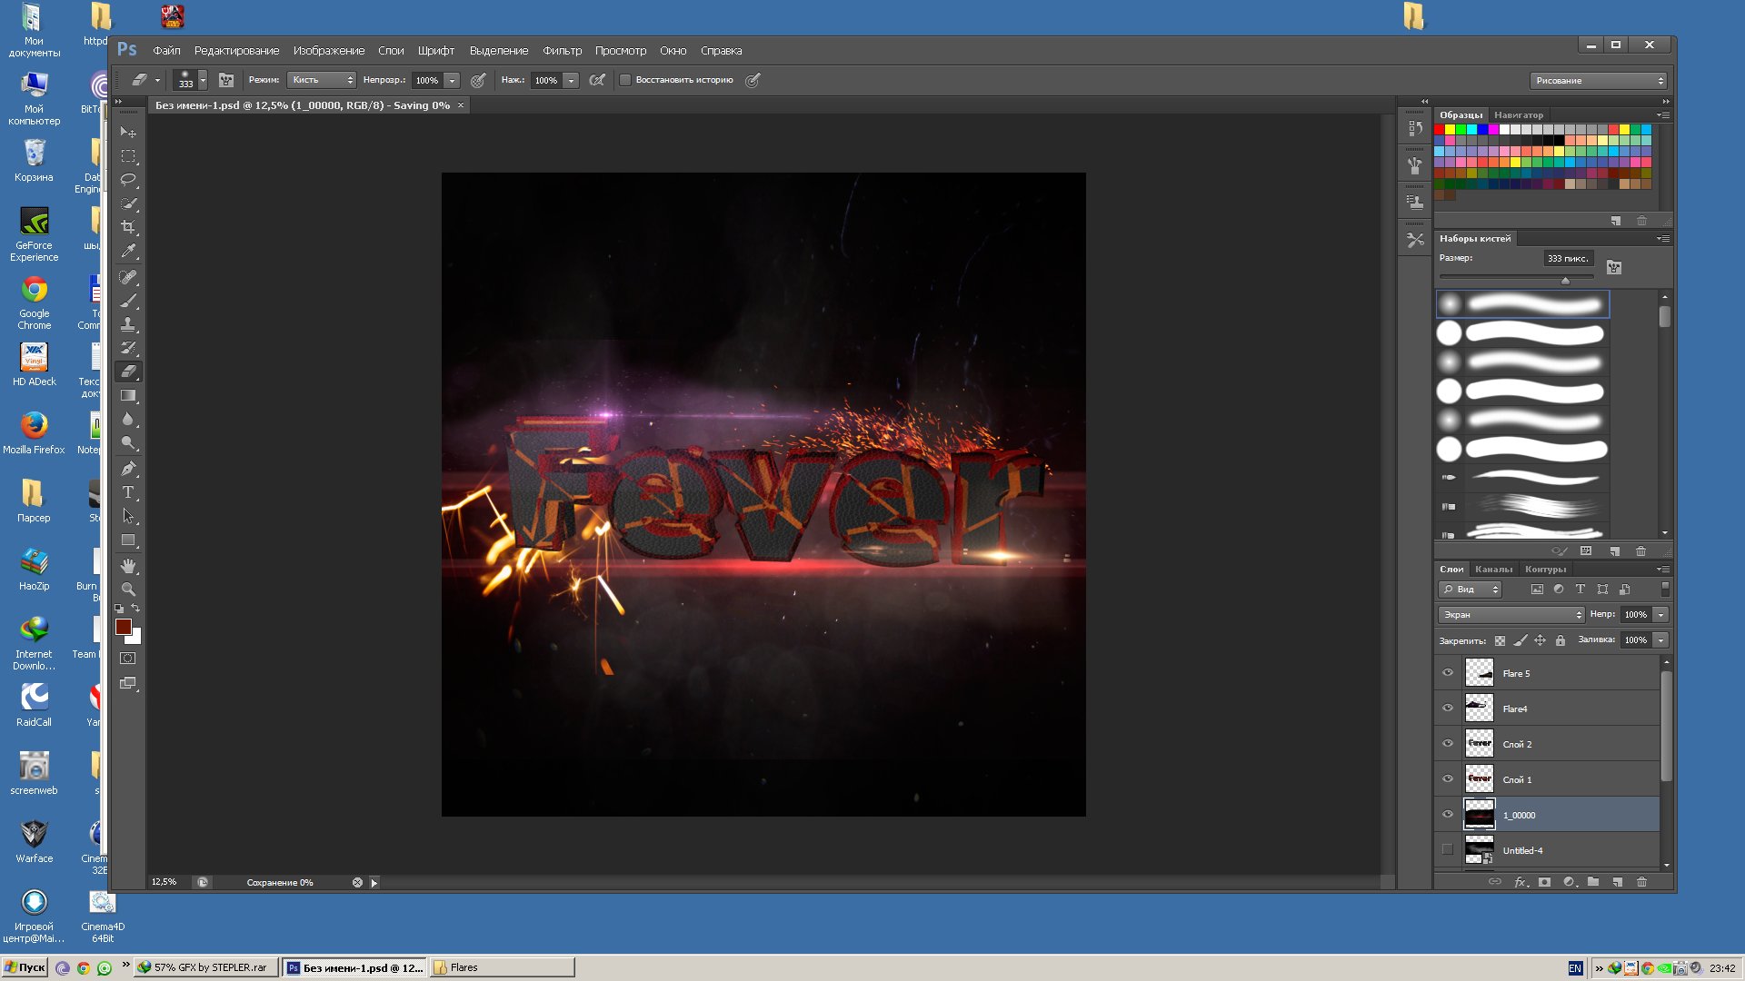Open 57% GFX by STEPLER.rar taskbar window

(x=204, y=967)
